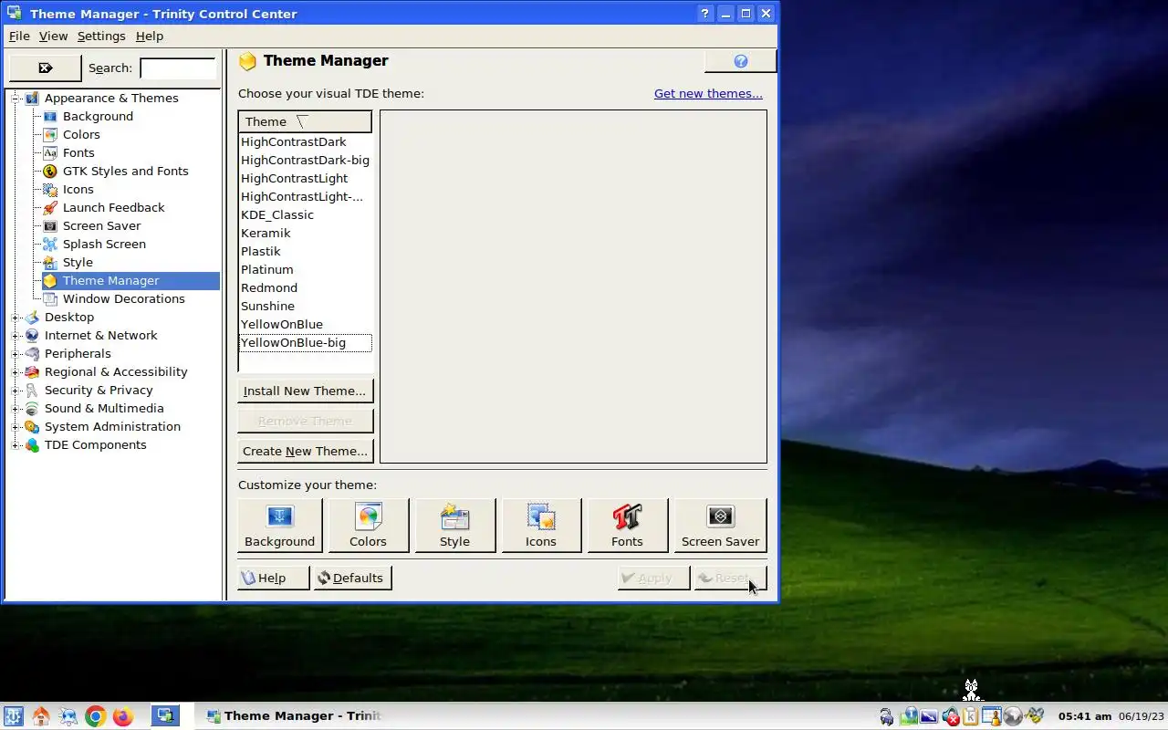Screen dimensions: 1168x730
Task: Select the YellowOnBlue-big theme
Action: (305, 342)
